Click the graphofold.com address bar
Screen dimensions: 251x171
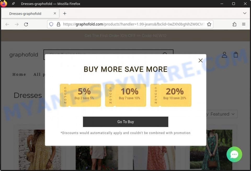pos(134,24)
